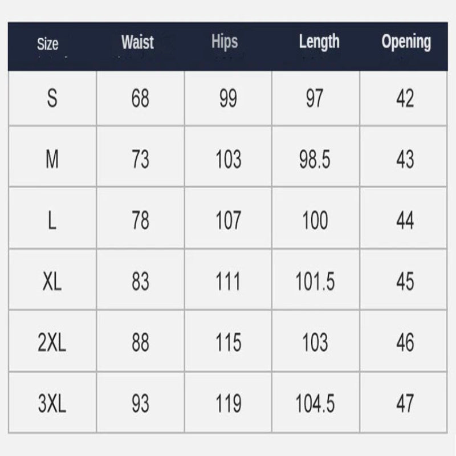Viewport: 456px width, 456px height.
Task: Select waist value 83 in XL row
Action: click(x=140, y=282)
